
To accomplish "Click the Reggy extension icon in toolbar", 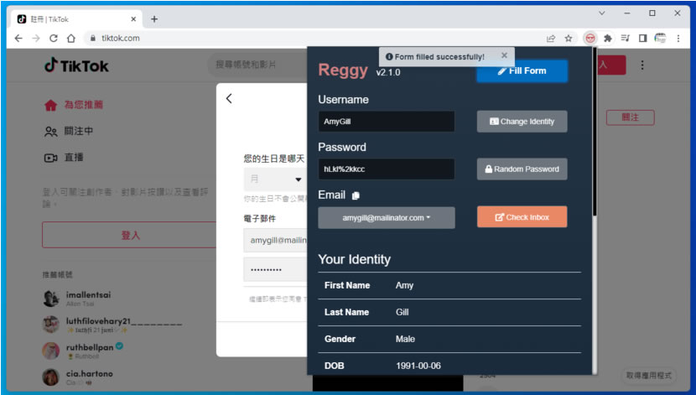I will tap(590, 38).
